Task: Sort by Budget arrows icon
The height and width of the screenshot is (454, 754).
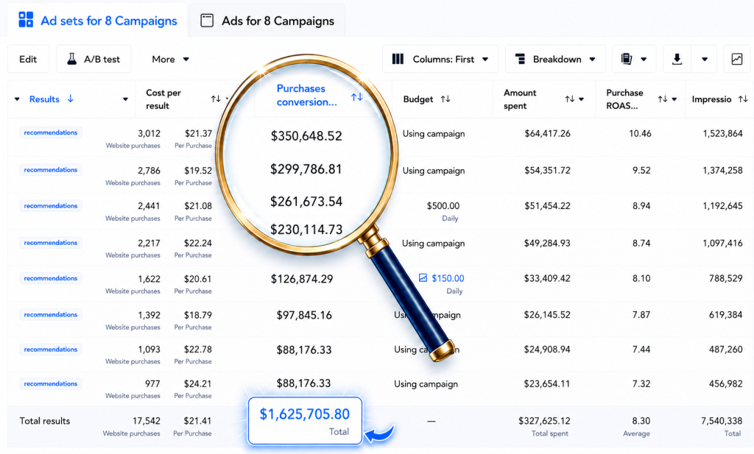Action: [x=445, y=99]
